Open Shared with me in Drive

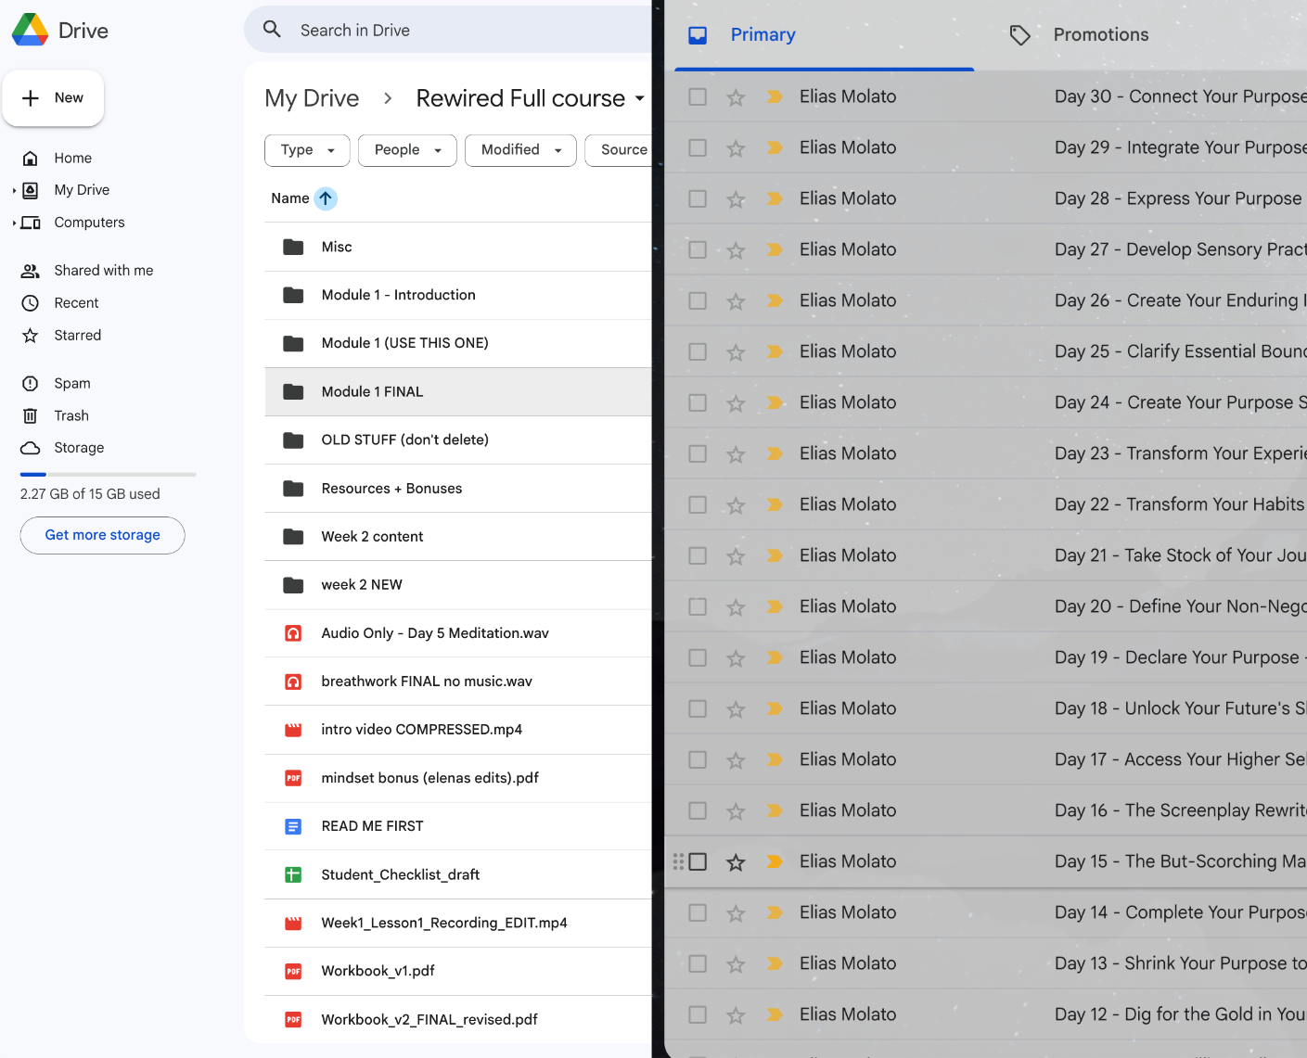(102, 271)
